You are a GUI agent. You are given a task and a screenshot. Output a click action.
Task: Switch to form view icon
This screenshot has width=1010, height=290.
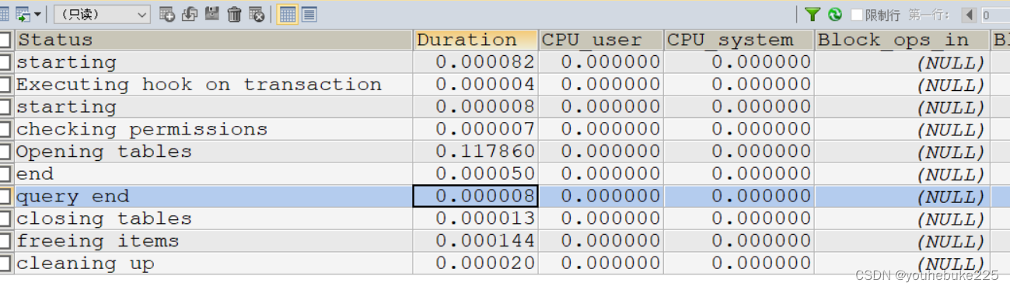click(x=309, y=14)
